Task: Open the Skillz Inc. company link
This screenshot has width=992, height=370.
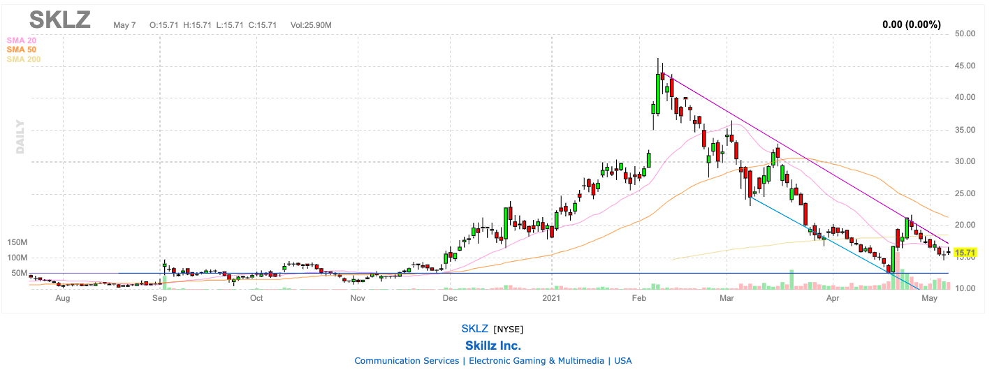Action: [493, 346]
